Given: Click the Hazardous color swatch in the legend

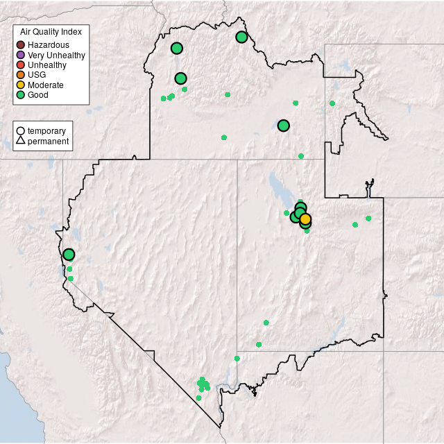Looking at the screenshot, I should click(21, 45).
